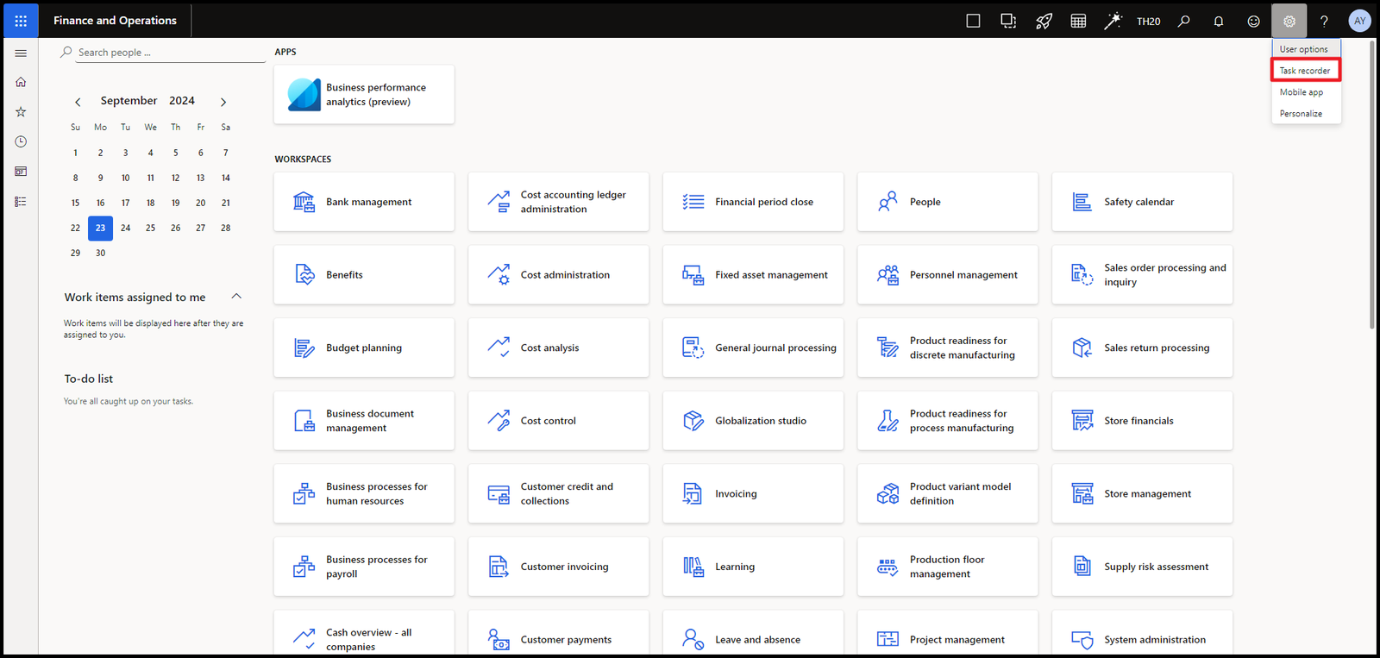Go to next month in calendar
Viewport: 1380px width, 658px height.
pyautogui.click(x=223, y=102)
